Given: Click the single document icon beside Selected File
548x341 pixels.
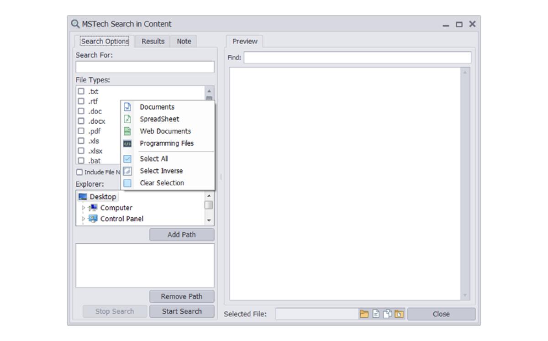Looking at the screenshot, I should point(376,314).
